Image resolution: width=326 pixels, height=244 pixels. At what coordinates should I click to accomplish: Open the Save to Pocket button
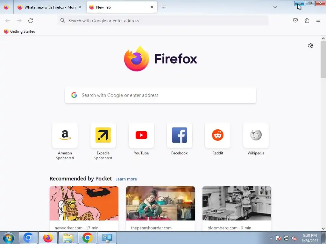tap(295, 20)
